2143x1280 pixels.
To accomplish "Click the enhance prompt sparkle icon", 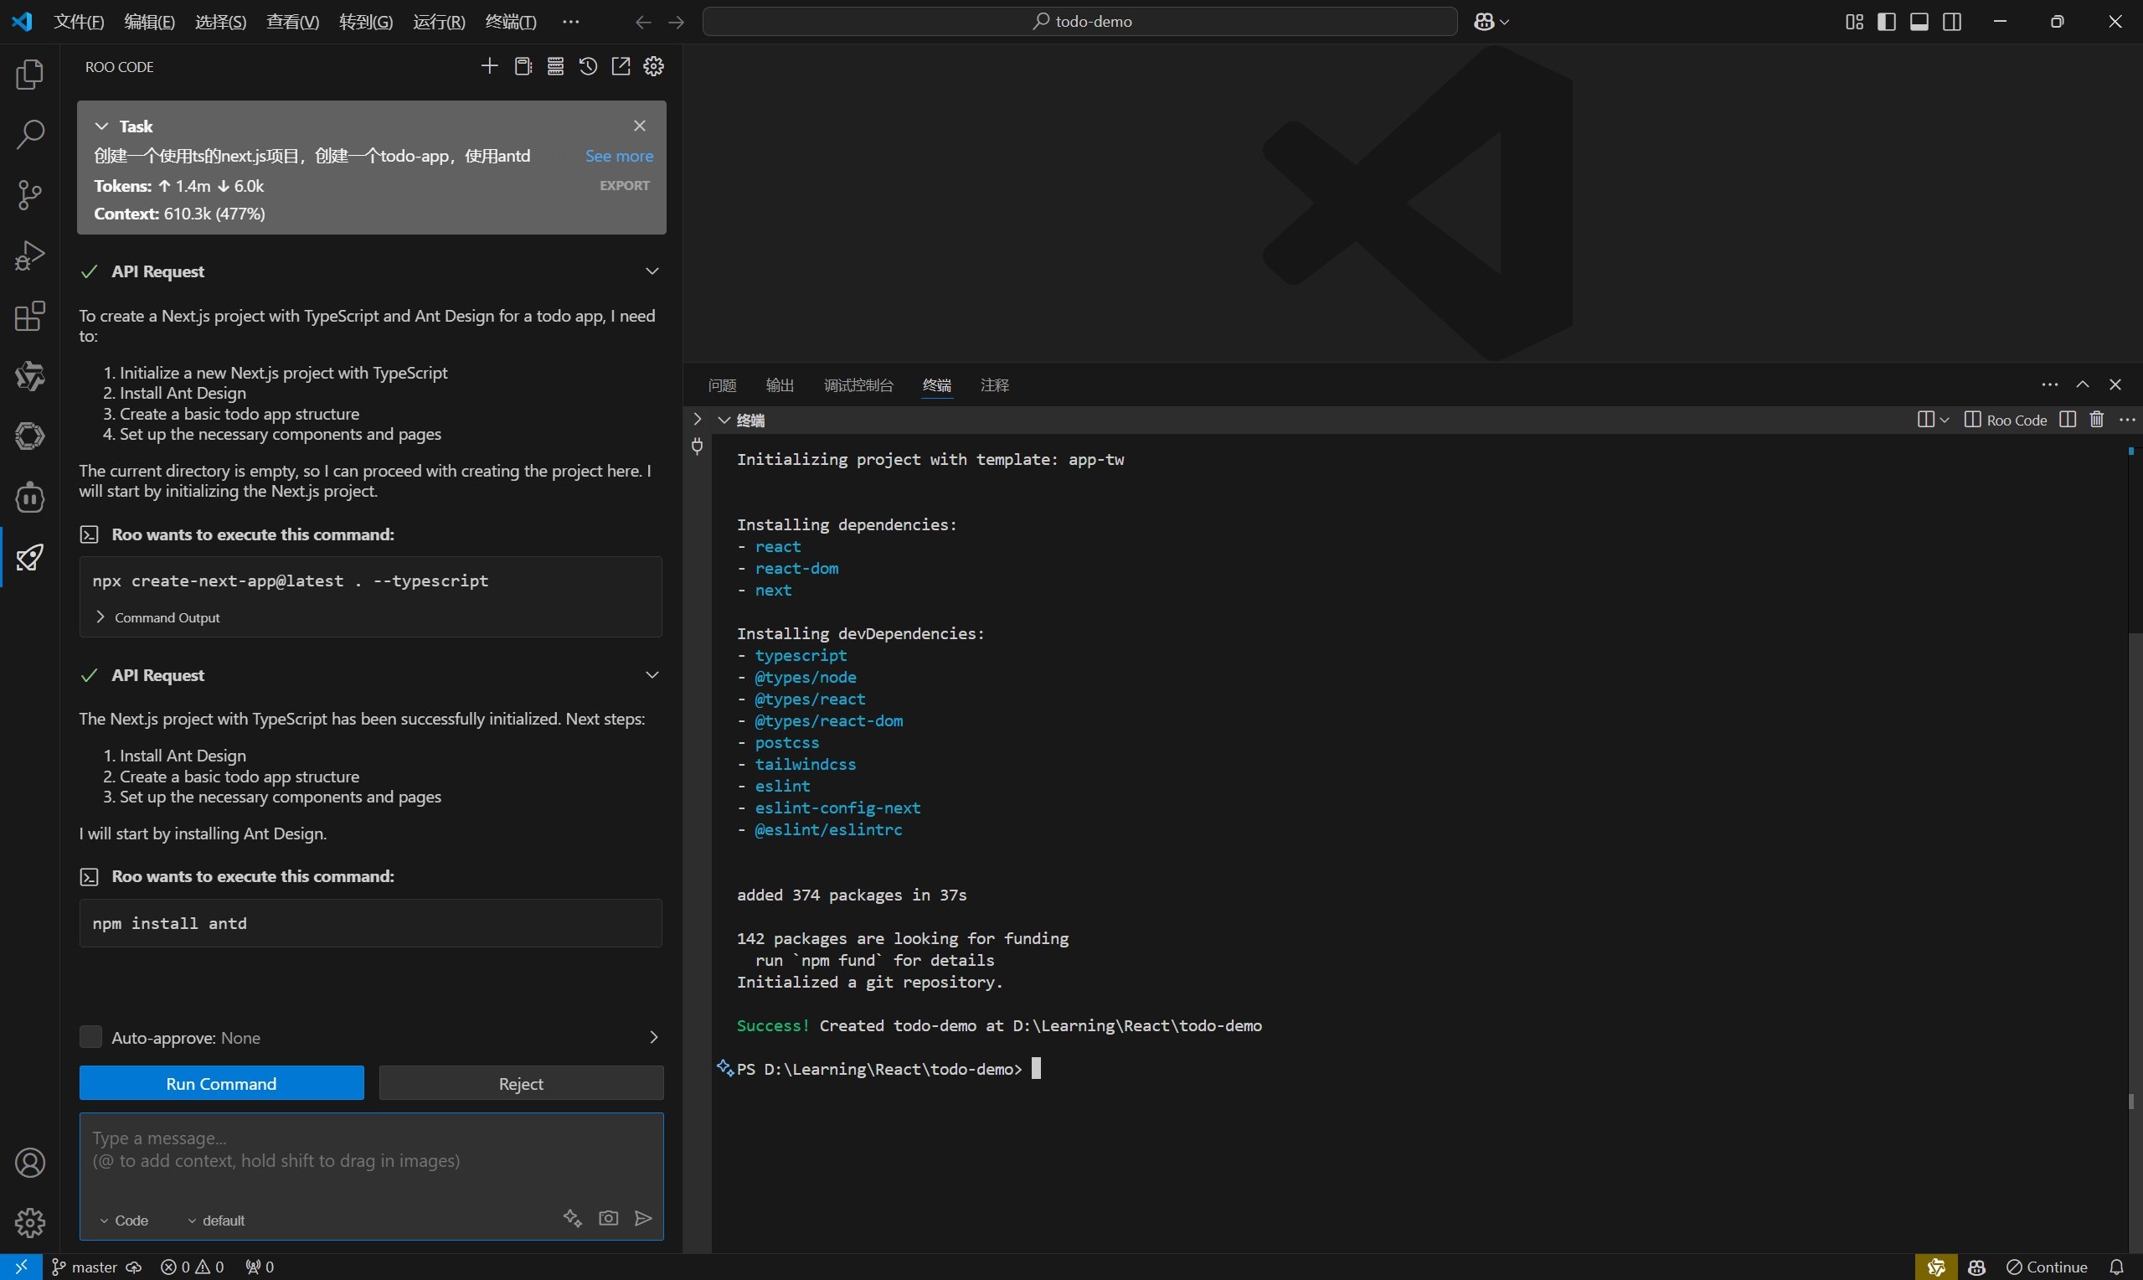I will click(572, 1218).
